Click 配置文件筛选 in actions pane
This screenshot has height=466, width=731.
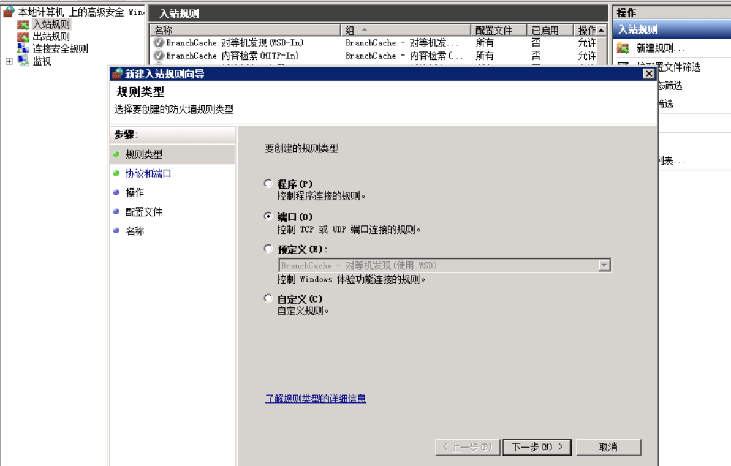point(680,67)
